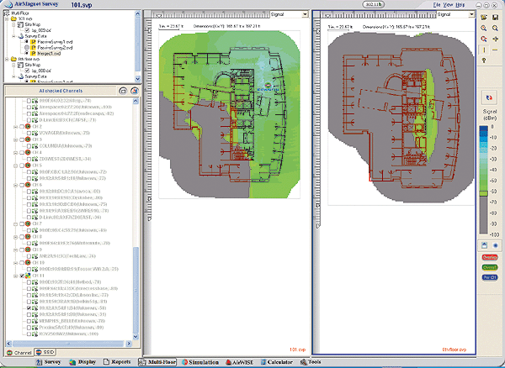Open the View menu
The image size is (505, 368).
[x=448, y=5]
